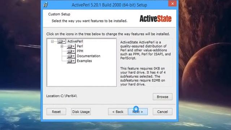Screen dimensions: 231x130
Task: Click the Reset button
Action: click(x=56, y=112)
